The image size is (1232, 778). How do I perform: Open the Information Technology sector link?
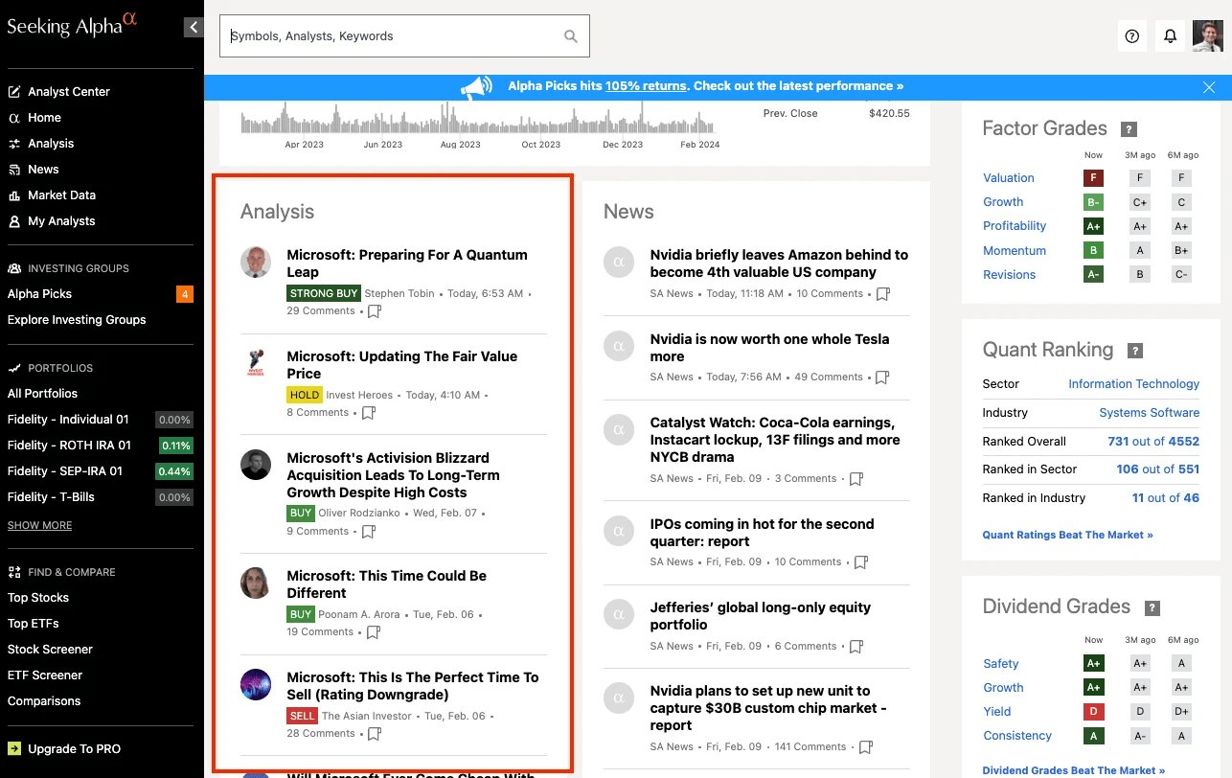(1133, 384)
